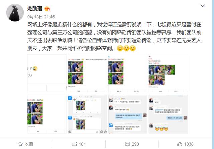Open the post options chevron menu
The height and width of the screenshot is (149, 214).
202,6
